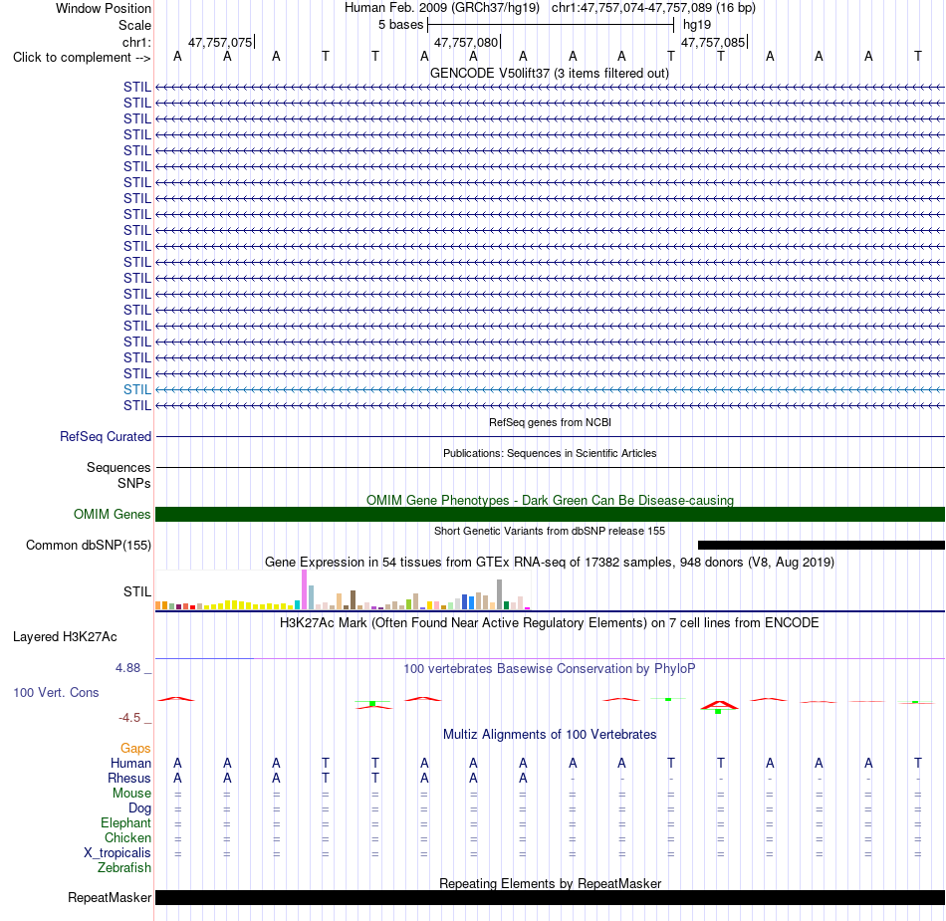Click the light-blue STIL transcript label
The width and height of the screenshot is (946, 921).
(x=137, y=389)
